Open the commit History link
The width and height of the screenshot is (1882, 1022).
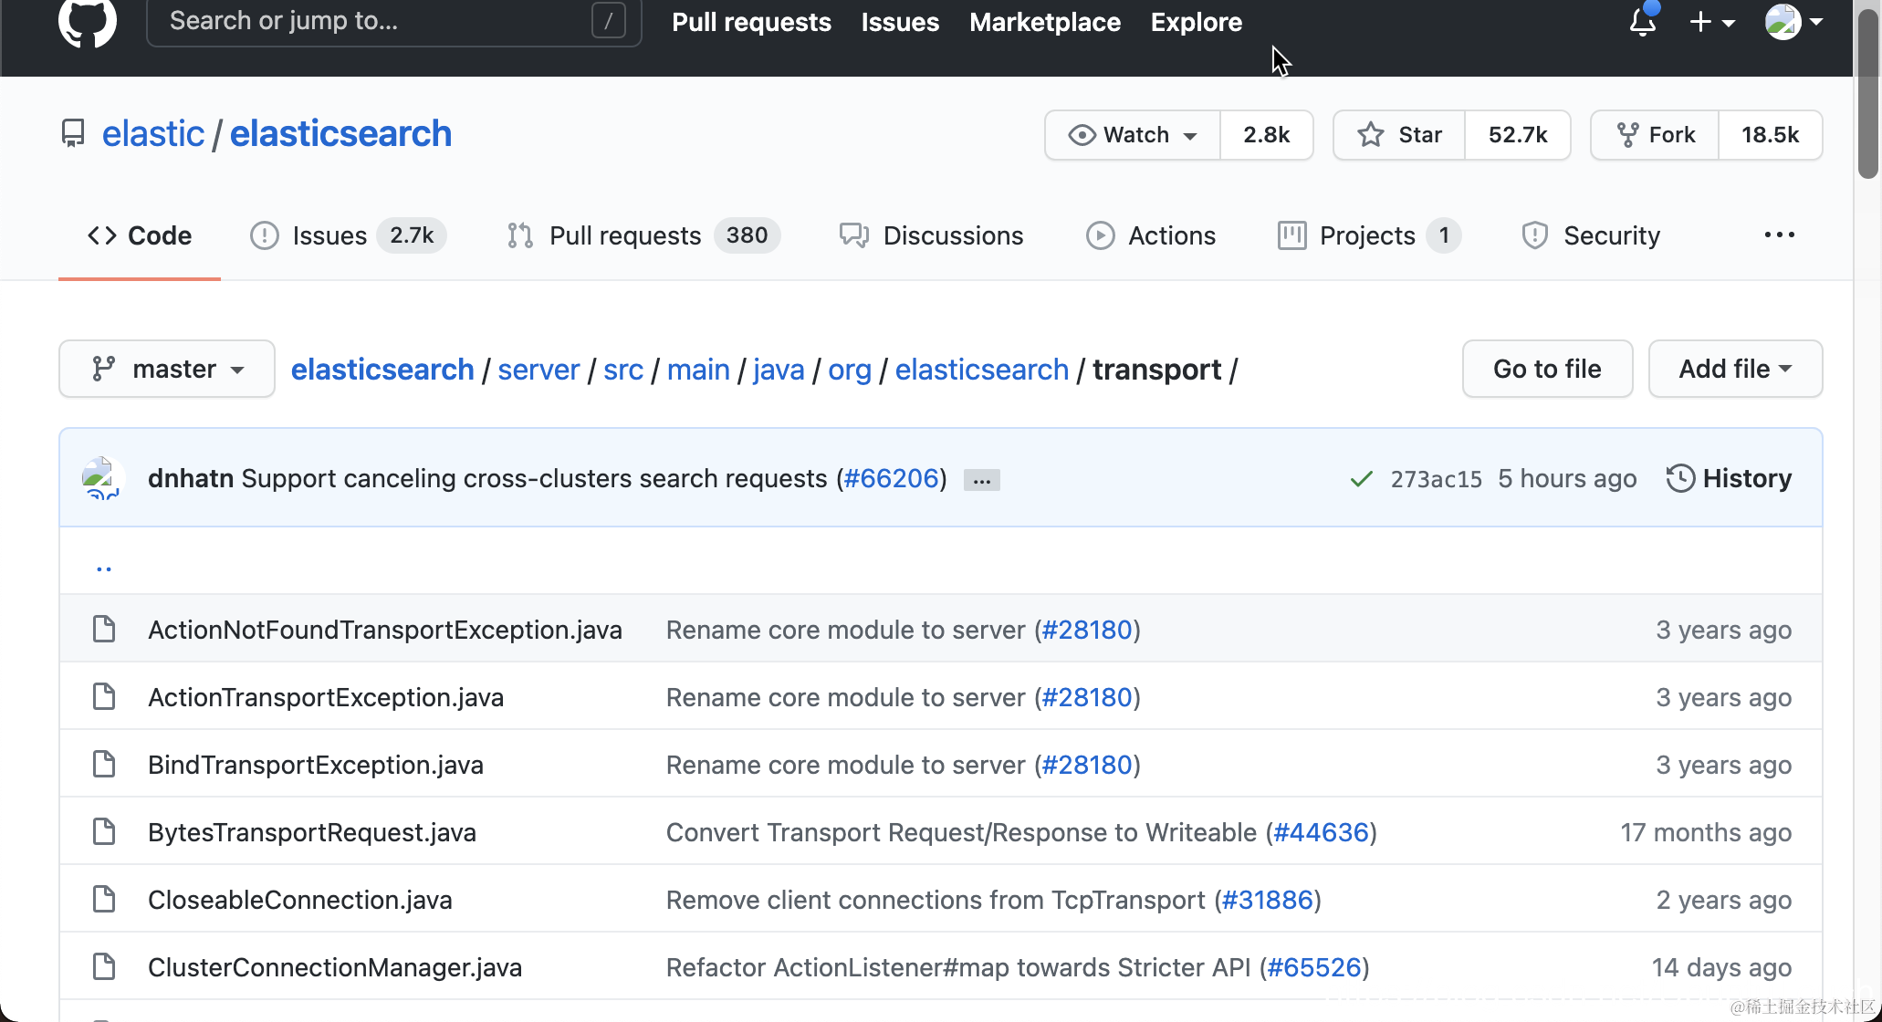[x=1730, y=478]
